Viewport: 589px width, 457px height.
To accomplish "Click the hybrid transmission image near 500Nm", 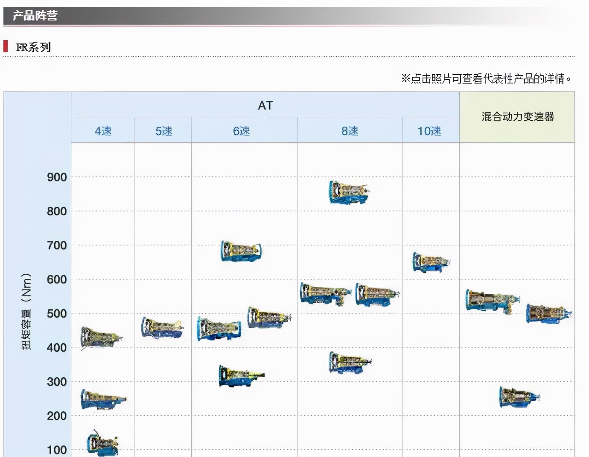I will 548,313.
